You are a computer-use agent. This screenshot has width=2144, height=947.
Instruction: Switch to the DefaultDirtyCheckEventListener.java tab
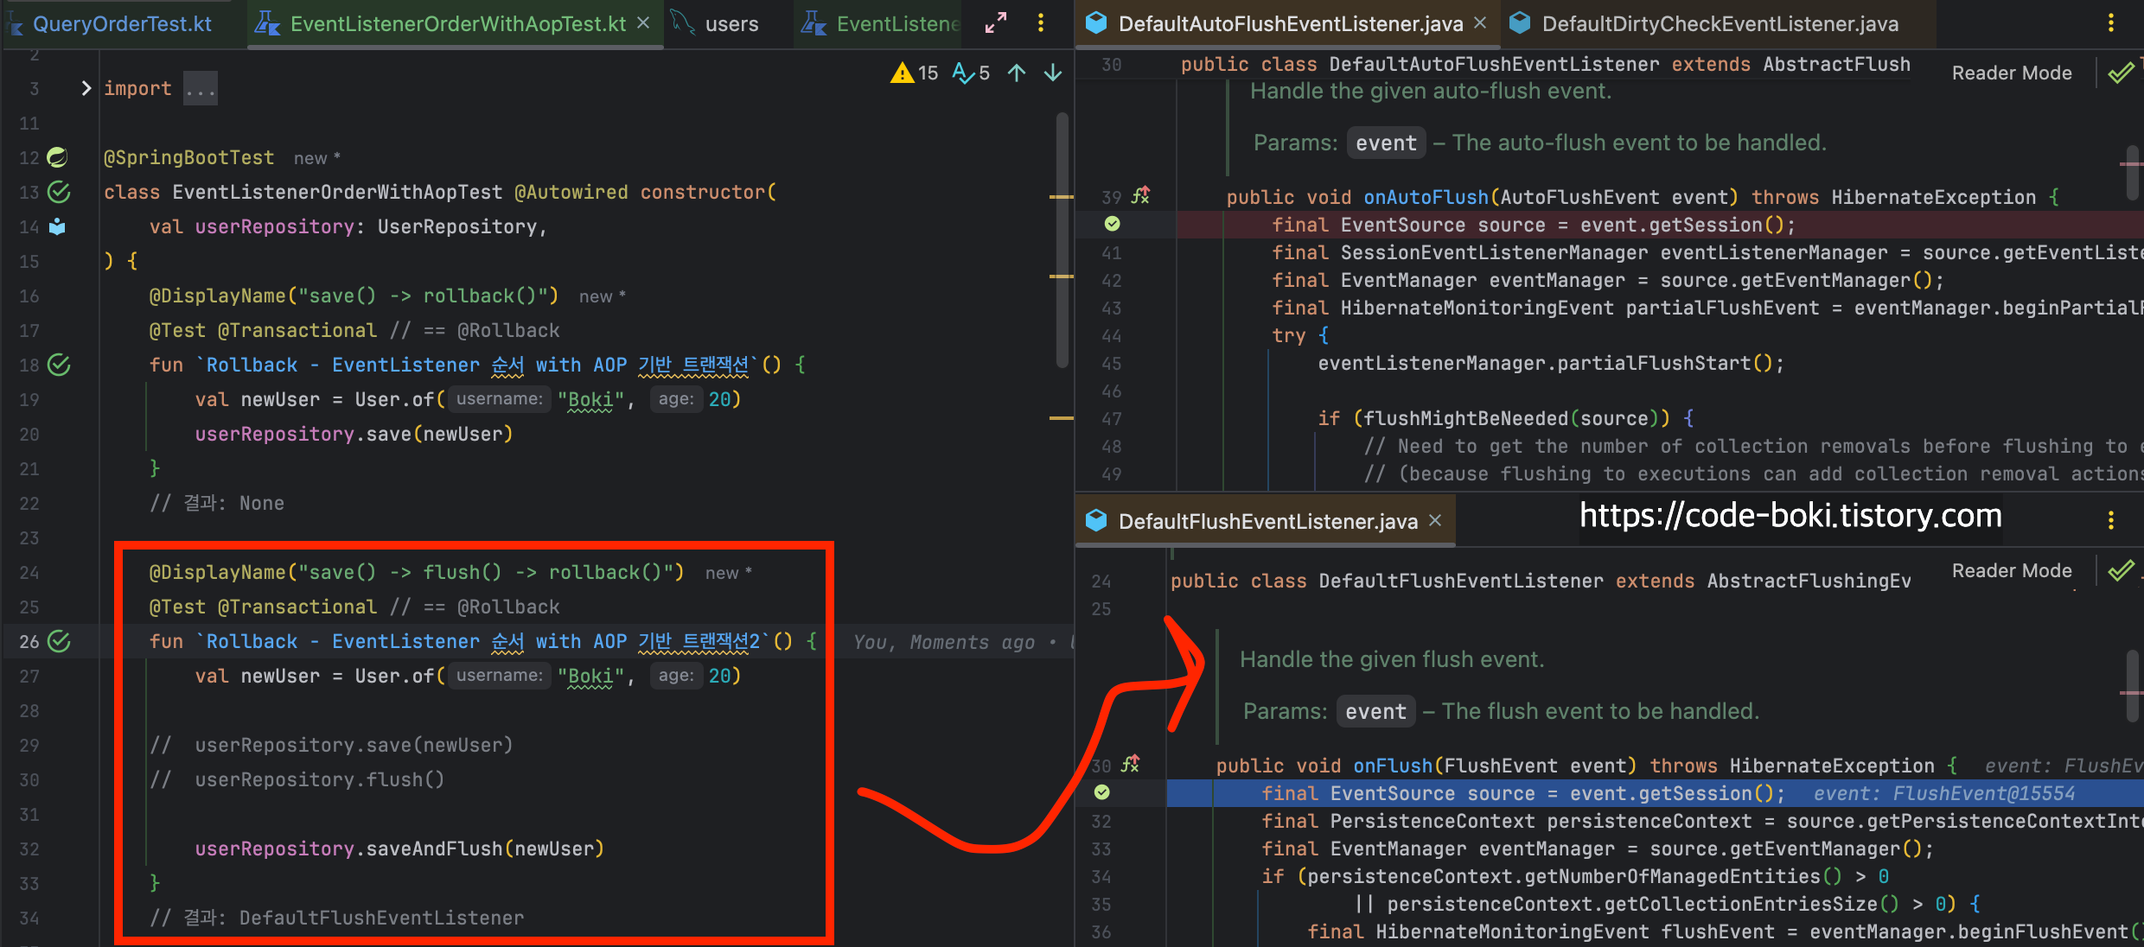[1719, 23]
